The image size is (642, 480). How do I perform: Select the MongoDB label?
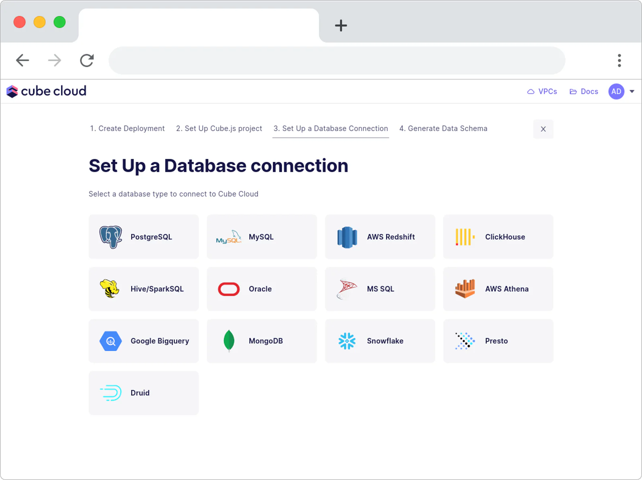tap(266, 341)
